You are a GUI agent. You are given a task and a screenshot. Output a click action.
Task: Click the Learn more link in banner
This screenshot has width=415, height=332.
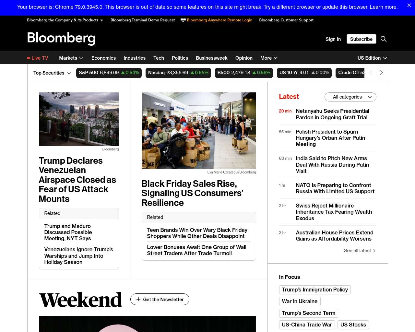[x=384, y=7]
